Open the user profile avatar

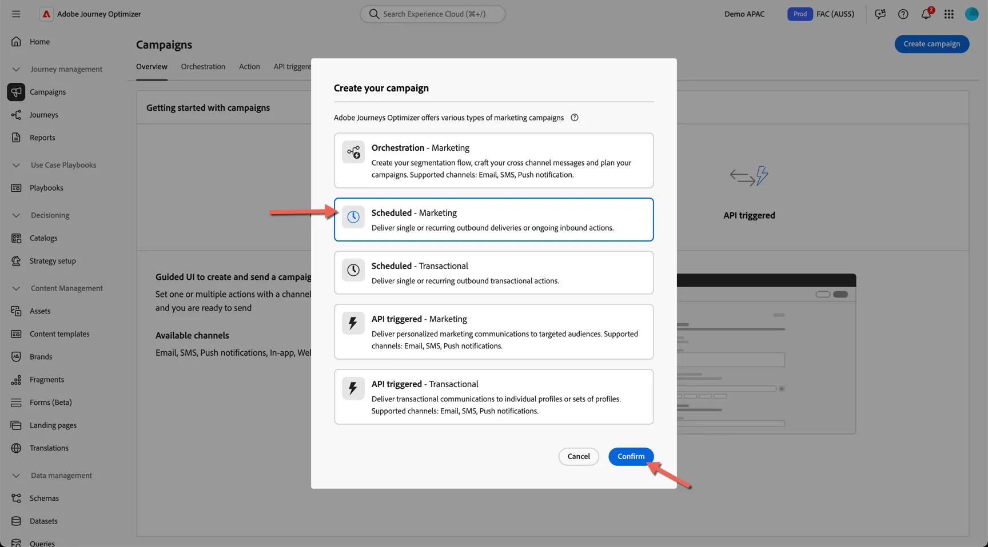coord(971,14)
